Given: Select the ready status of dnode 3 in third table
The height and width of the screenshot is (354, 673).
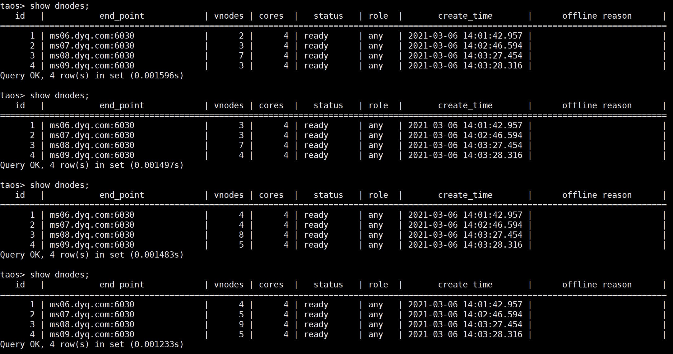Looking at the screenshot, I should click(x=316, y=235).
